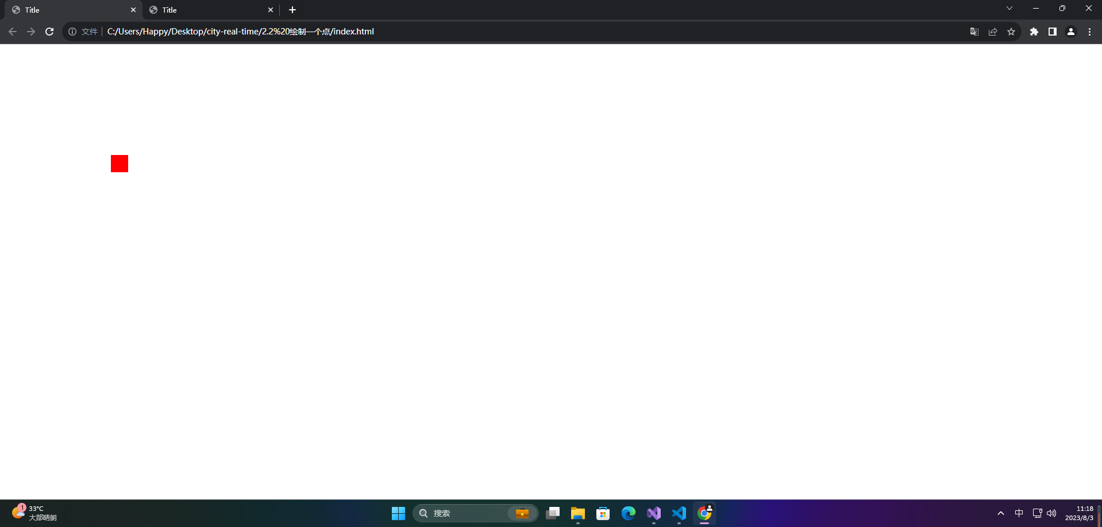Image resolution: width=1102 pixels, height=527 pixels.
Task: Open Task View on the taskbar
Action: tap(553, 513)
